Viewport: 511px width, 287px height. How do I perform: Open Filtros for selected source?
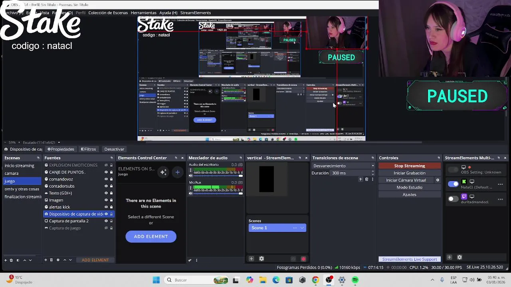pyautogui.click(x=88, y=149)
